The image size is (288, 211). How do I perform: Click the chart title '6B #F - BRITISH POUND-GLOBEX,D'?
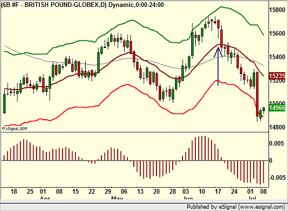pos(54,5)
